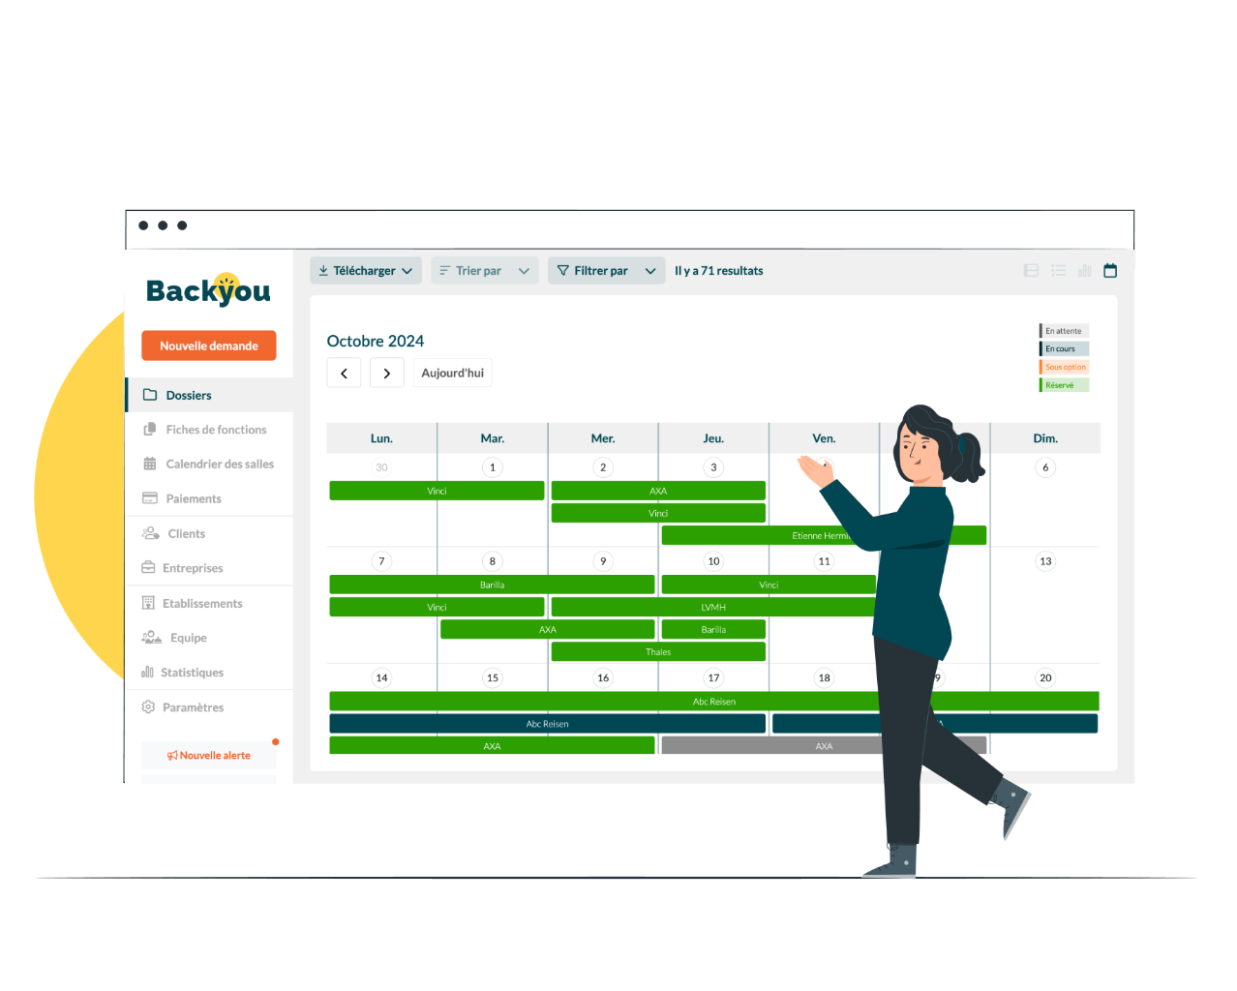Screen dimensions: 1237x991
Task: Select day 3 in the calendar
Action: pos(713,467)
